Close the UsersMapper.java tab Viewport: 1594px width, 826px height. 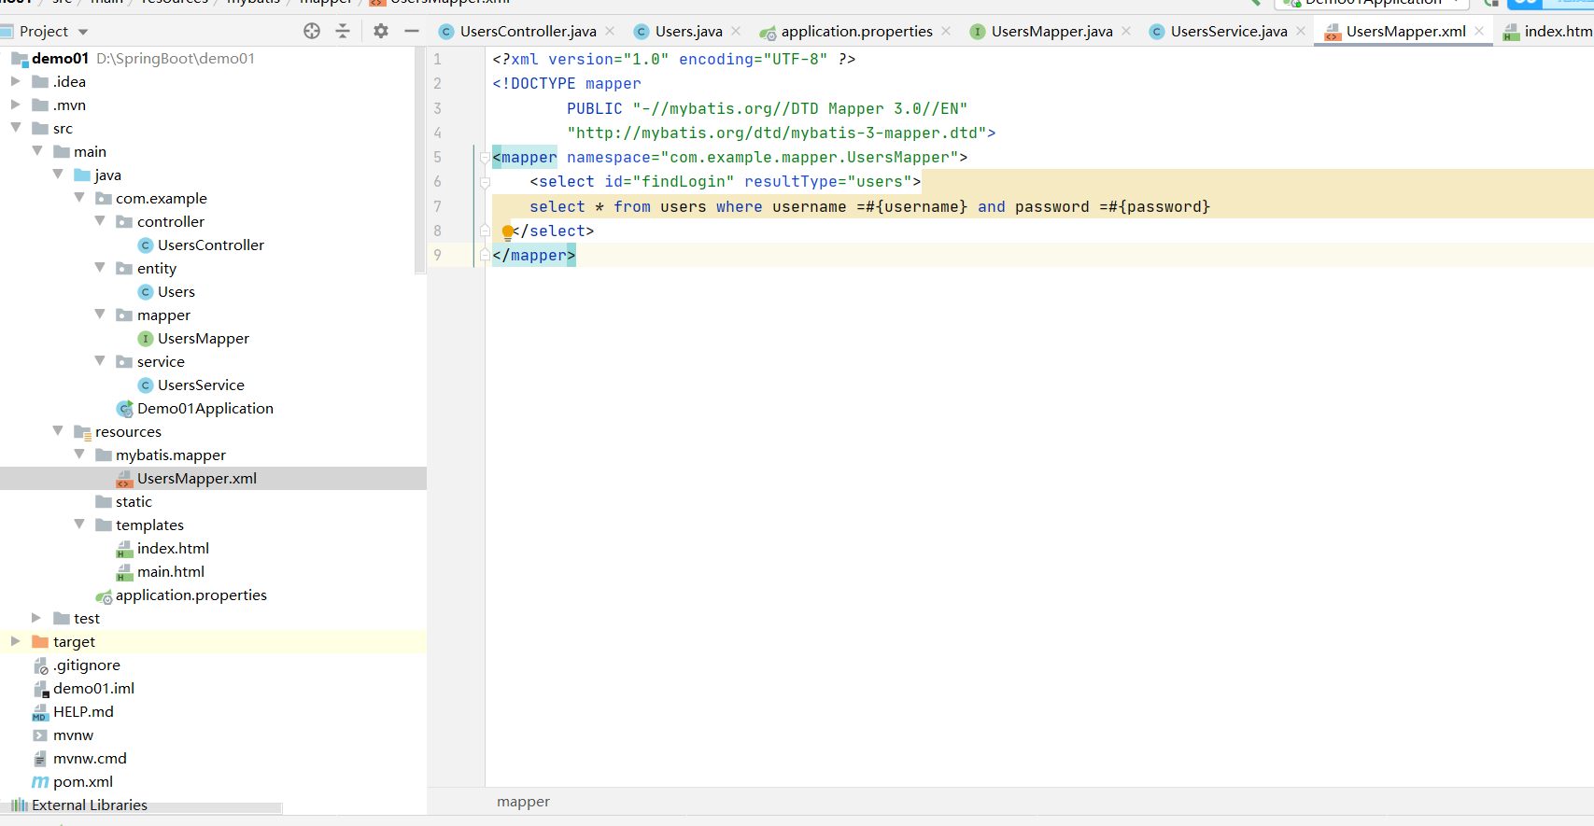[x=1126, y=31]
